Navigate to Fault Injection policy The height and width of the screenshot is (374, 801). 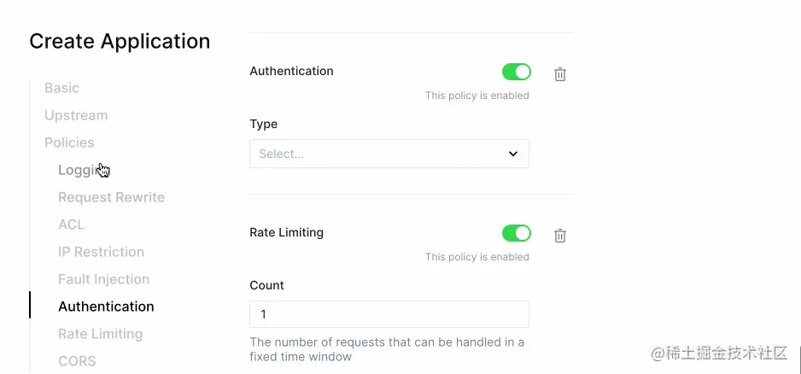tap(103, 279)
